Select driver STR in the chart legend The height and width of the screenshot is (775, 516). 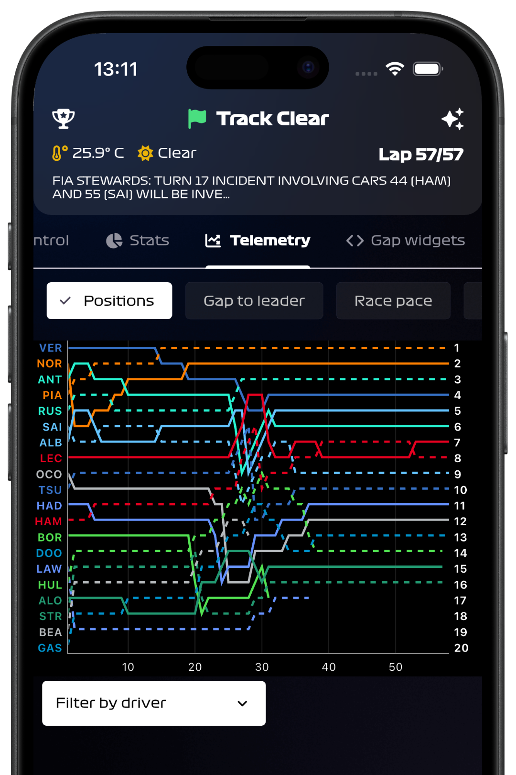coord(51,616)
